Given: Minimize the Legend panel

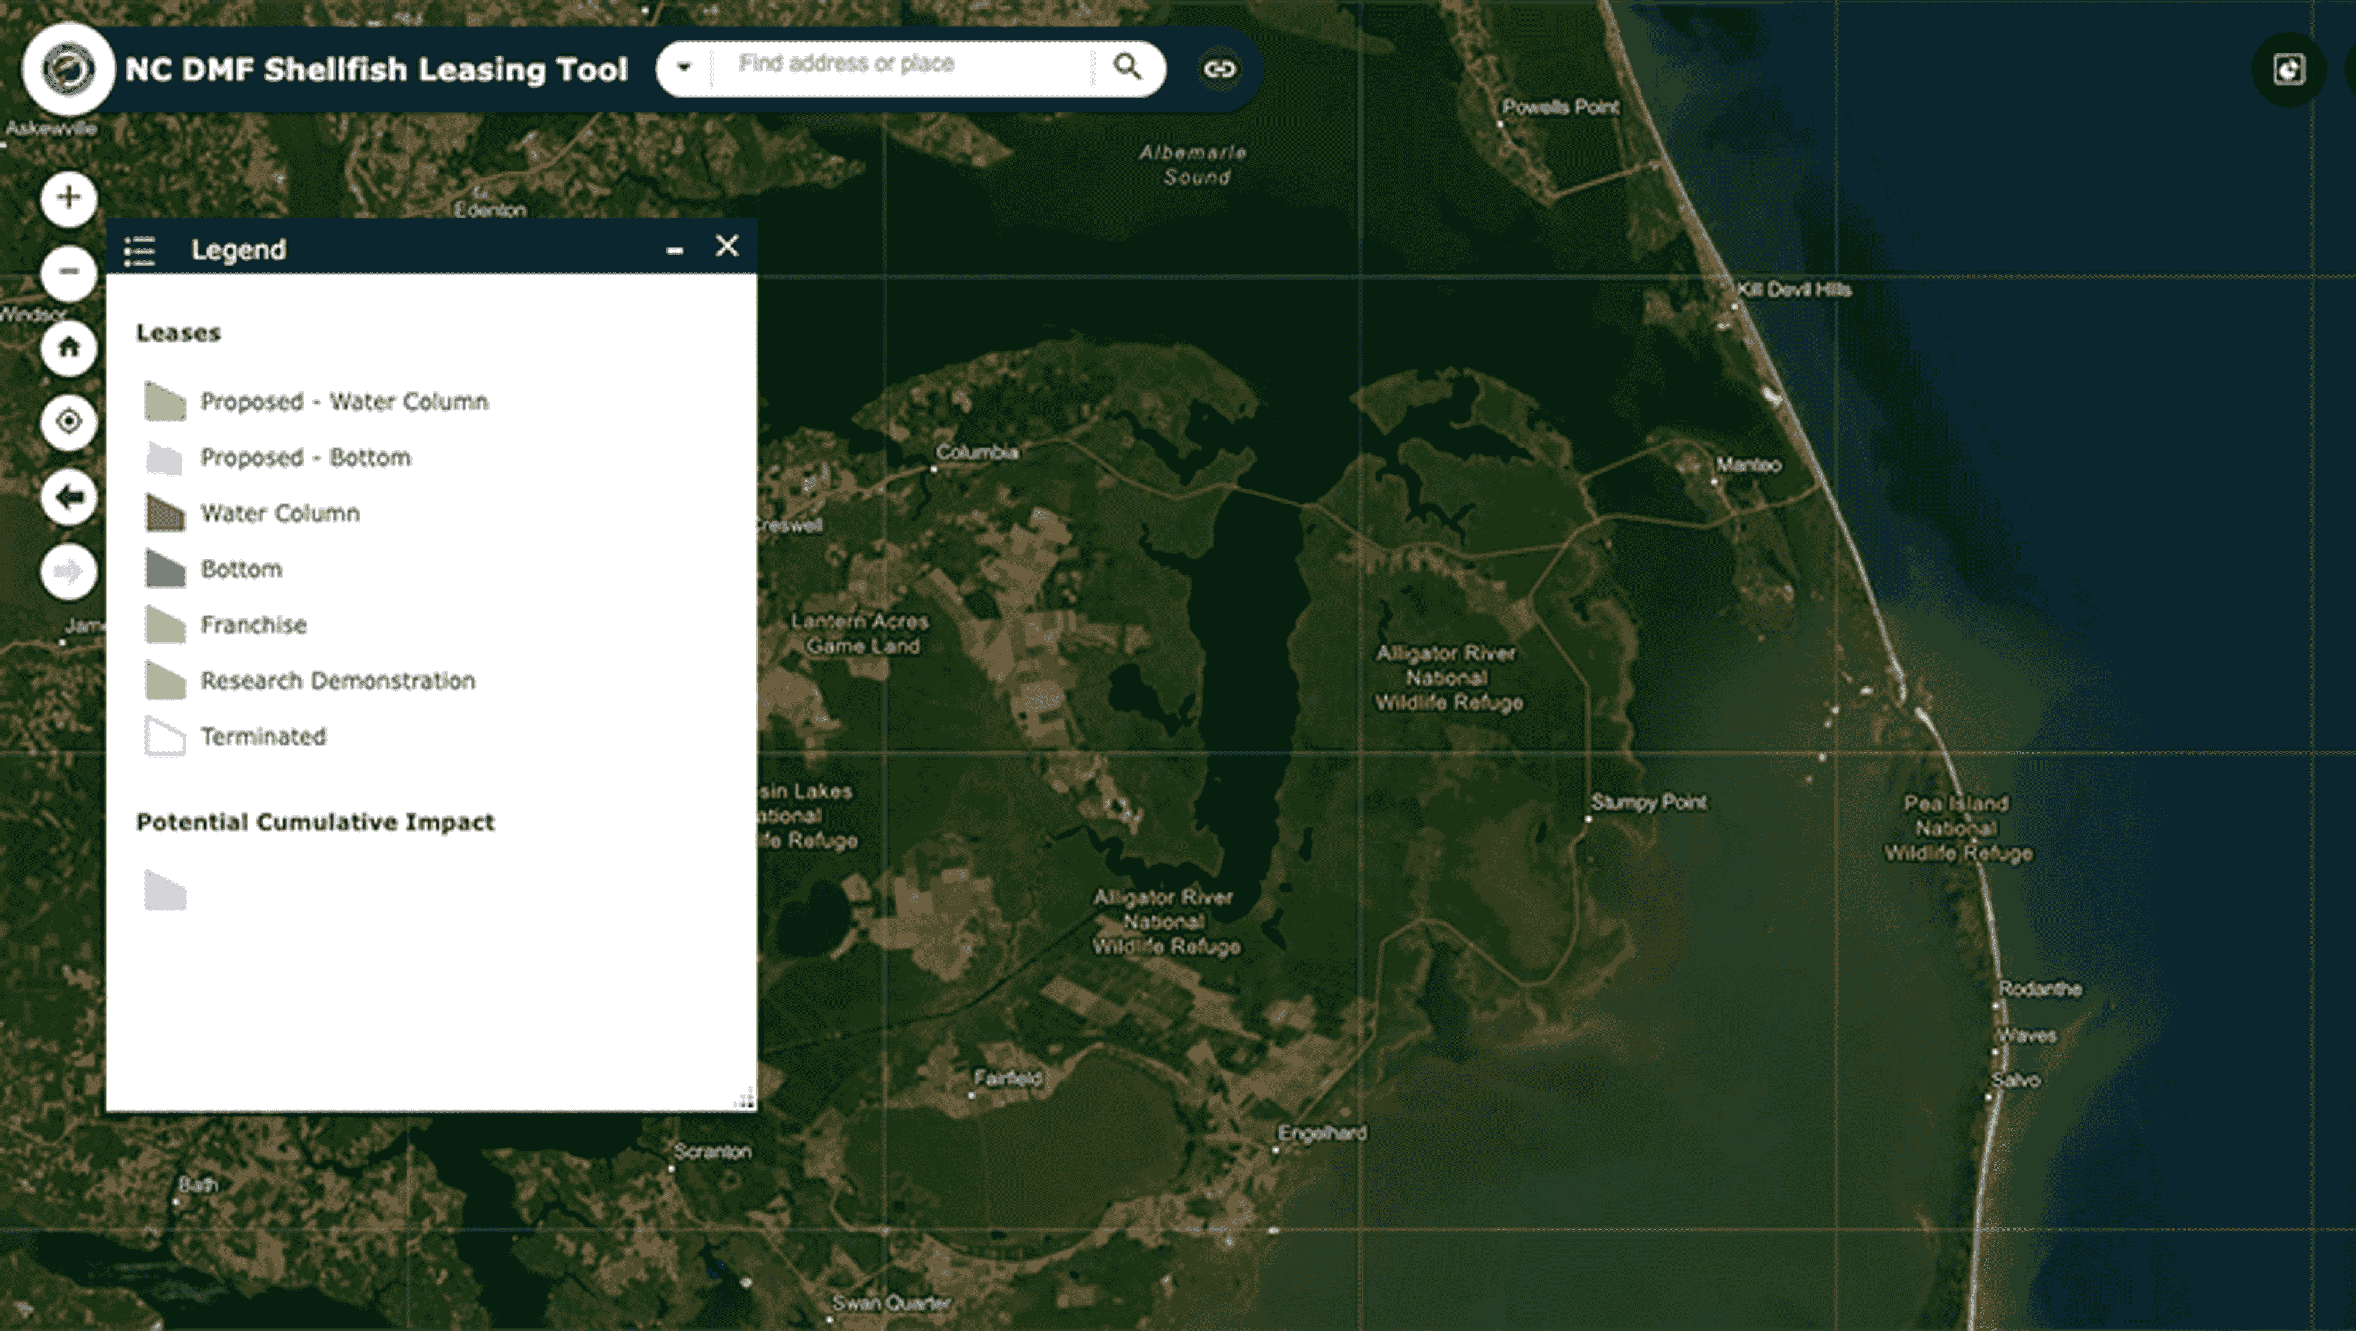Looking at the screenshot, I should pyautogui.click(x=675, y=250).
